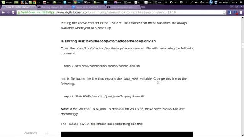Launch Firefox from the panel quick launcher

23,2
